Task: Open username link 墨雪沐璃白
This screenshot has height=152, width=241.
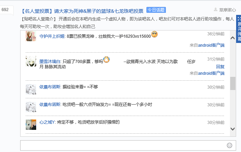Action: tap(50, 62)
